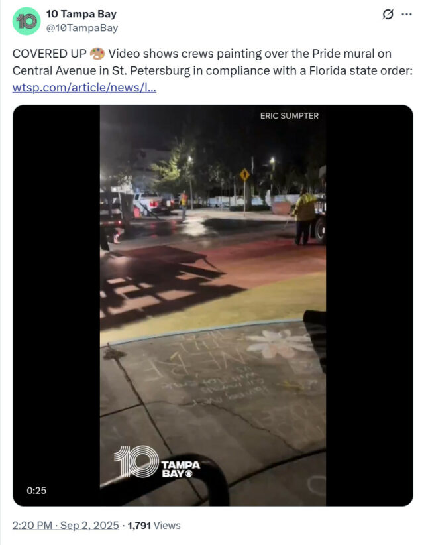
Task: Click the right black letterbox area of video
Action: 370,305
